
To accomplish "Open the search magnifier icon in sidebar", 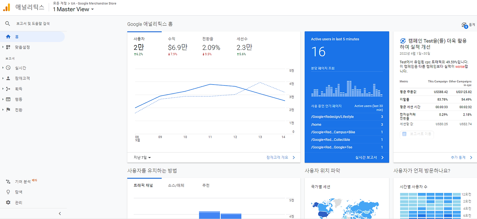I will [8, 24].
